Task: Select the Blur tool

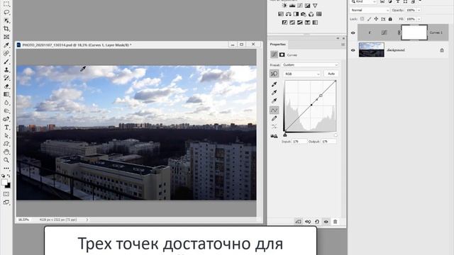Action: (6, 103)
